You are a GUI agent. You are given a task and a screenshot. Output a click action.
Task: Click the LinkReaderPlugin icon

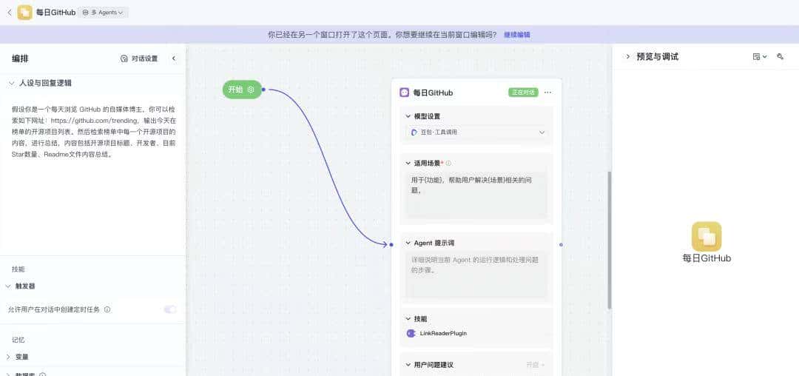click(411, 333)
